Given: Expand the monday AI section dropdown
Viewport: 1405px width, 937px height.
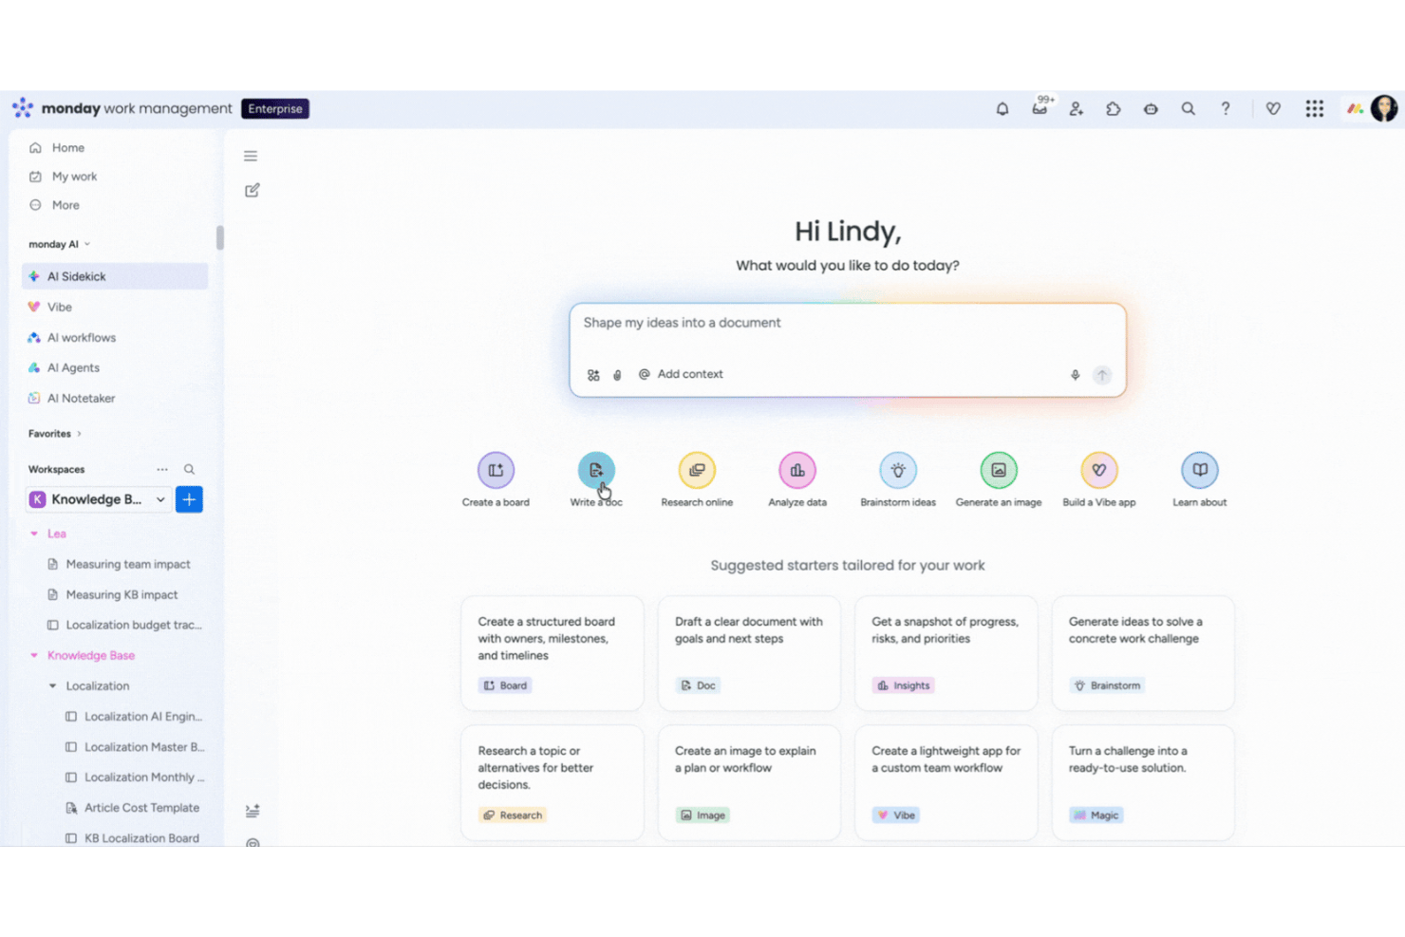Looking at the screenshot, I should [59, 244].
